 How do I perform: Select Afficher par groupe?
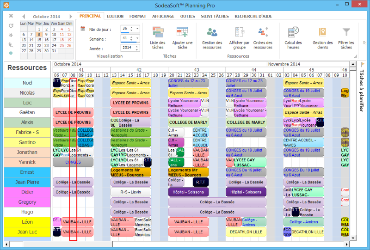(239, 38)
